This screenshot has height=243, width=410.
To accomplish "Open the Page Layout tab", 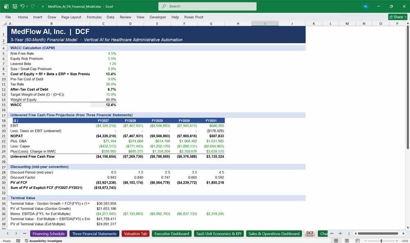I will 71,17.
